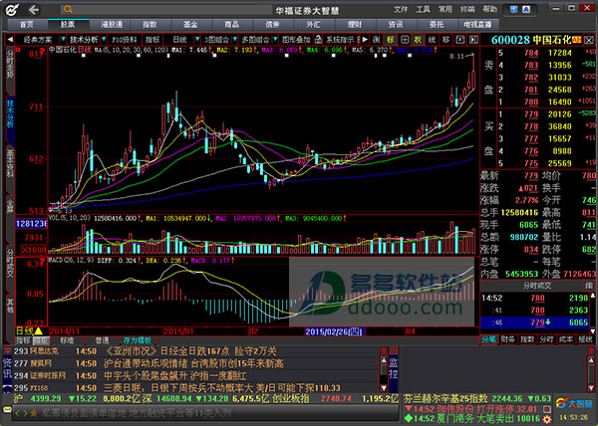Open the 文件 menu

coord(401,9)
